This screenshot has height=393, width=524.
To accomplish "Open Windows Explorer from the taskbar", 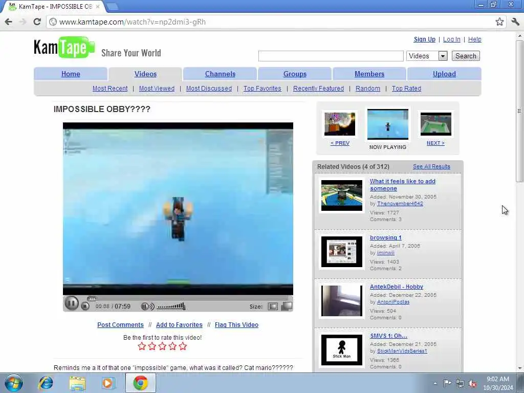I will click(78, 383).
